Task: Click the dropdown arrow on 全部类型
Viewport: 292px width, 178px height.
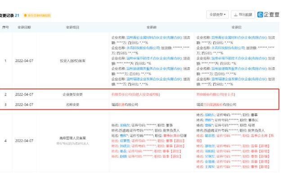Action: pyautogui.click(x=225, y=14)
